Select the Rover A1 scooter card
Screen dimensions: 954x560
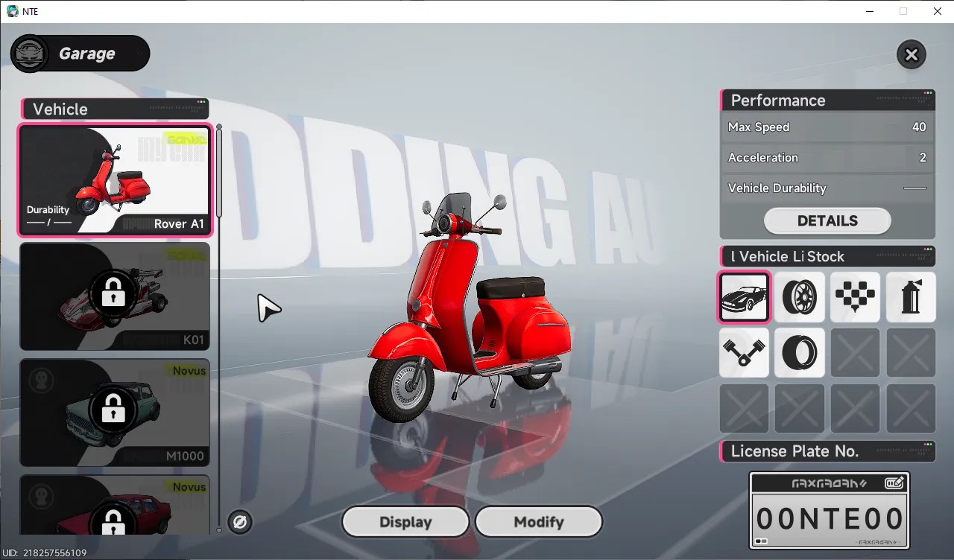click(115, 180)
